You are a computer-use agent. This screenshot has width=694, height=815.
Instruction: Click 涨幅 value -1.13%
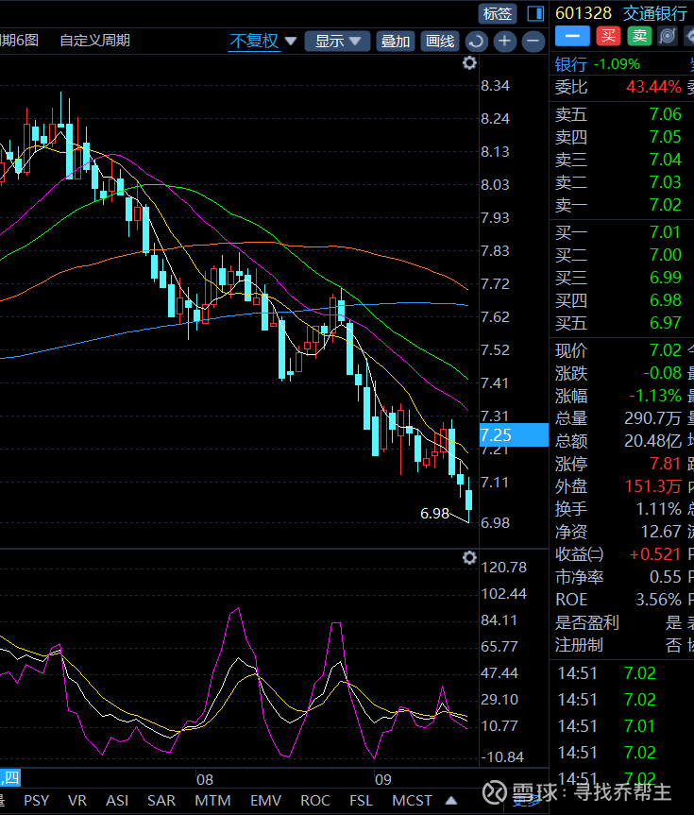pyautogui.click(x=655, y=396)
